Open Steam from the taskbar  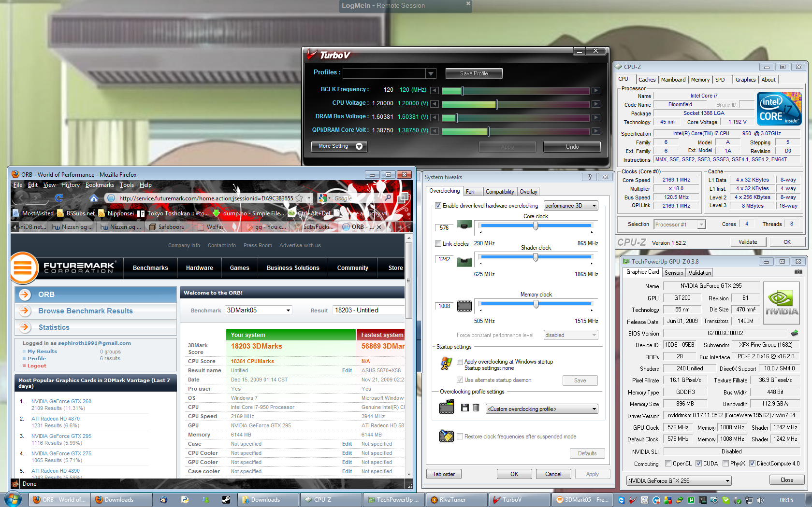pyautogui.click(x=226, y=500)
